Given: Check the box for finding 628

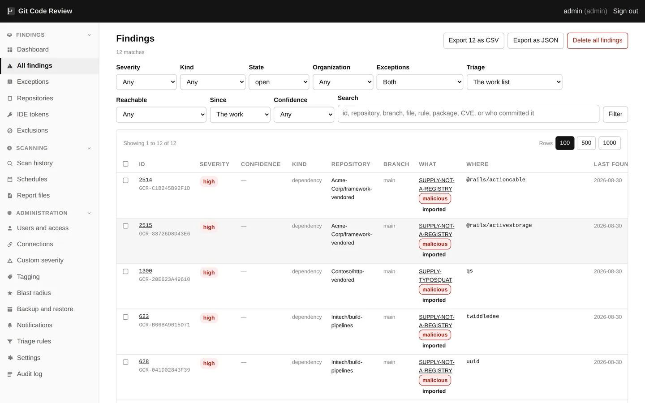Looking at the screenshot, I should tap(125, 362).
